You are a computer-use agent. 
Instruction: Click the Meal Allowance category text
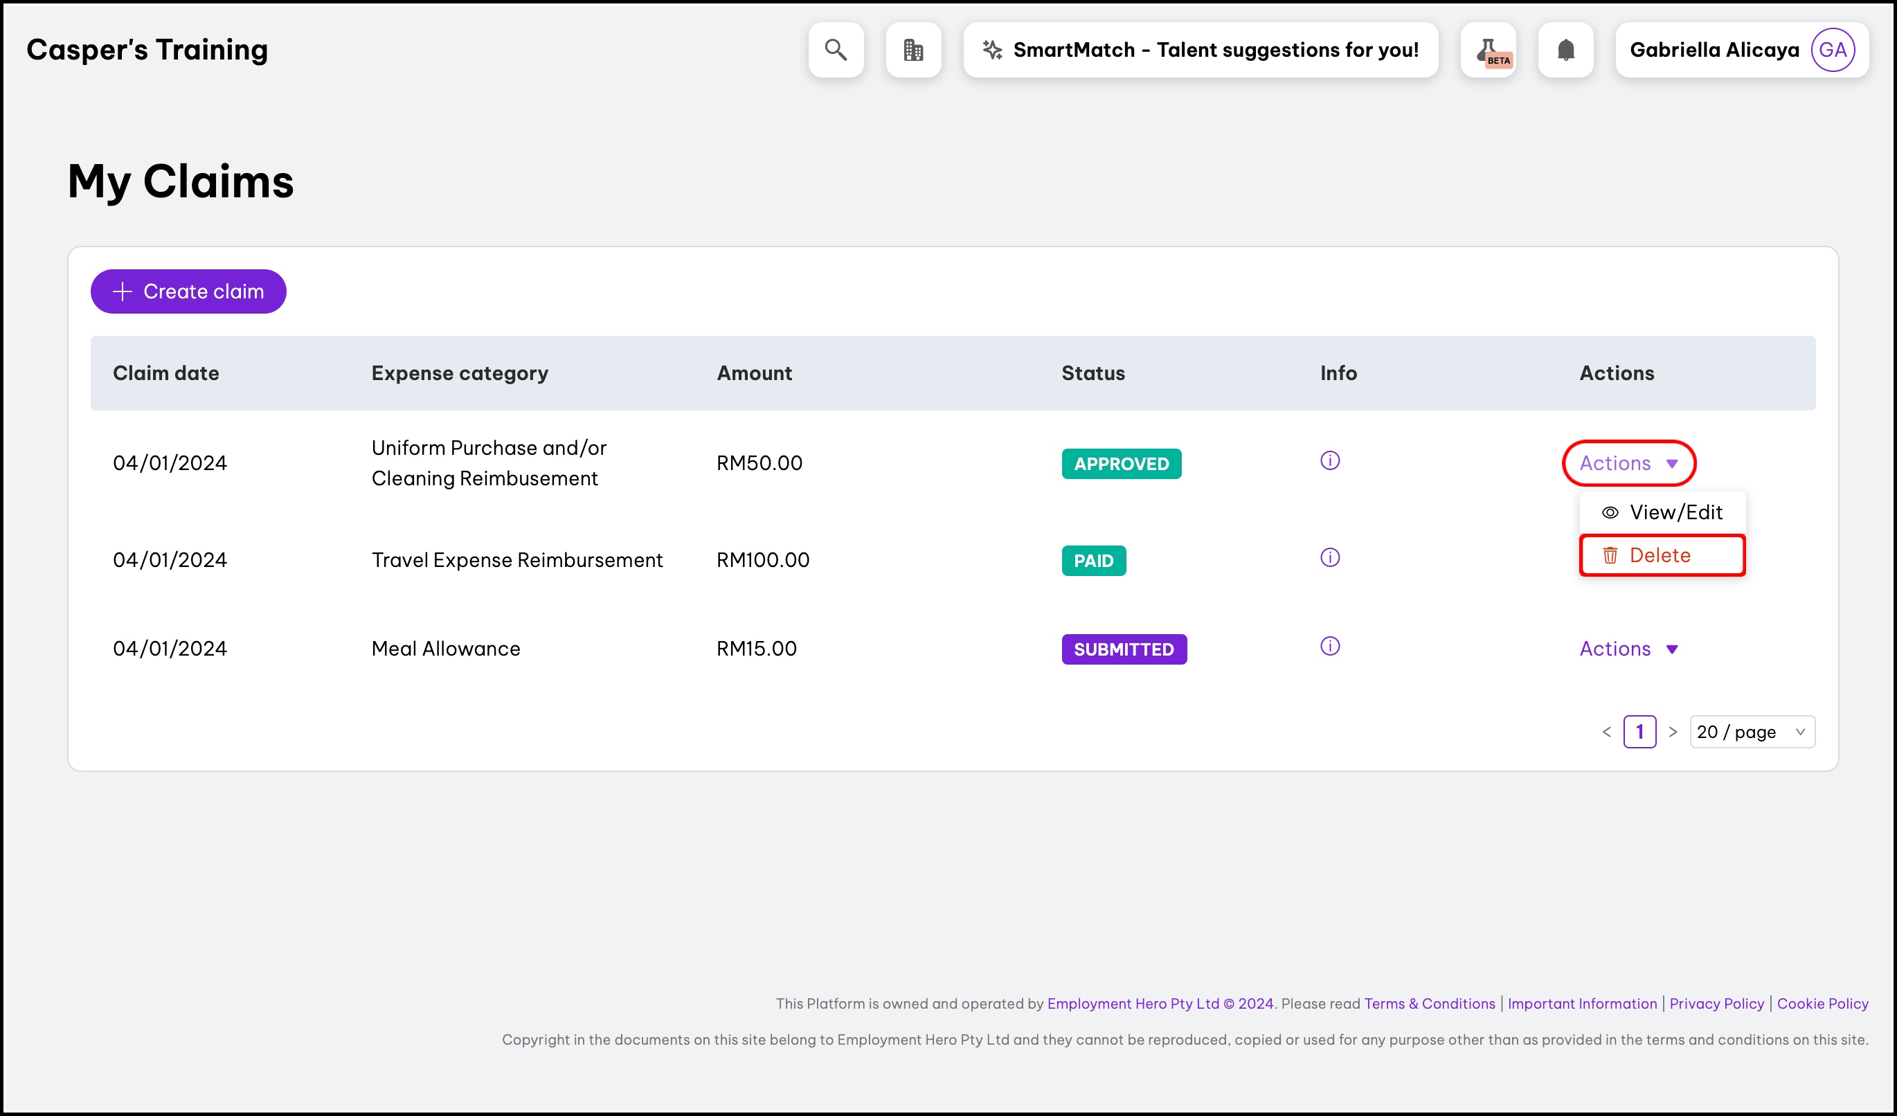click(446, 649)
